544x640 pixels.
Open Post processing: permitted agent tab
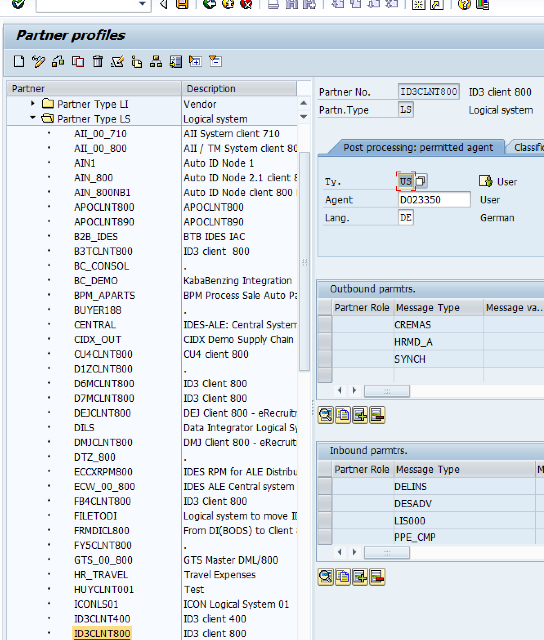[x=418, y=147]
